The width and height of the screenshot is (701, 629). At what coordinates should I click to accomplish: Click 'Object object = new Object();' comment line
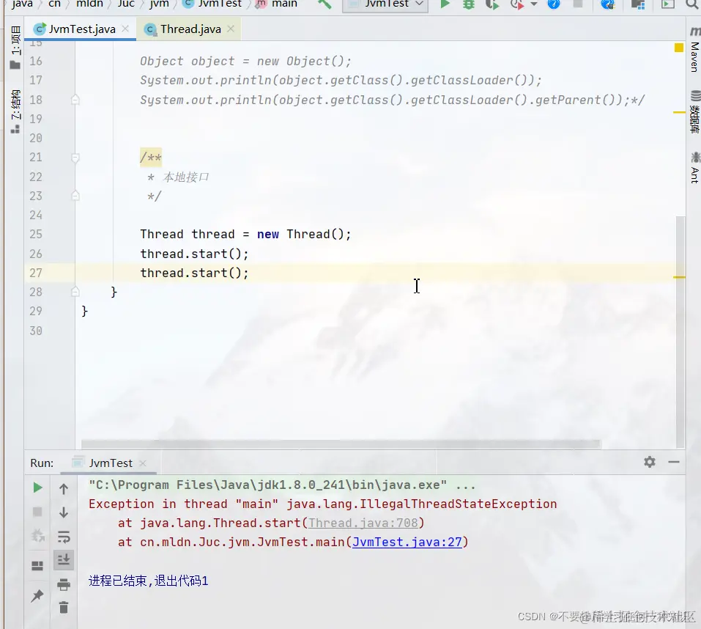click(245, 61)
